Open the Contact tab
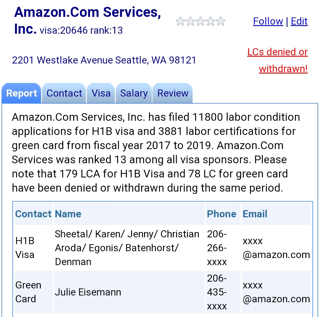The height and width of the screenshot is (317, 319). pos(64,93)
